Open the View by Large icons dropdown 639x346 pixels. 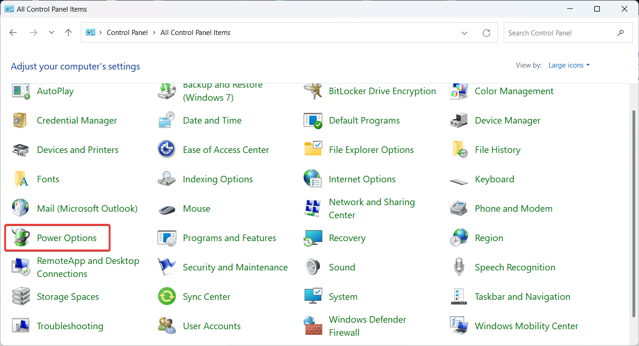click(569, 65)
